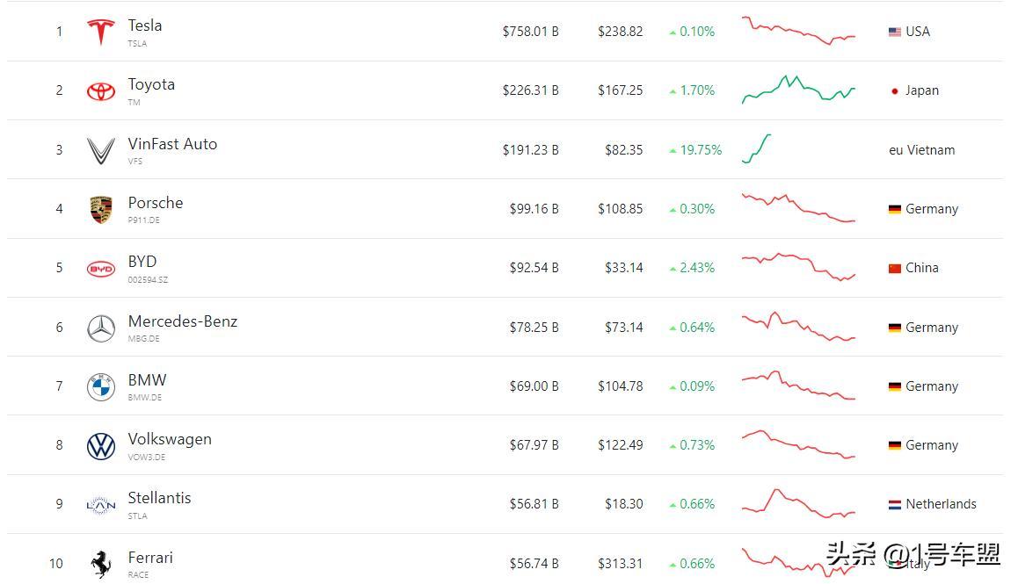Image resolution: width=1018 pixels, height=584 pixels.
Task: Open the Mercedes-Benz company link
Action: click(183, 321)
